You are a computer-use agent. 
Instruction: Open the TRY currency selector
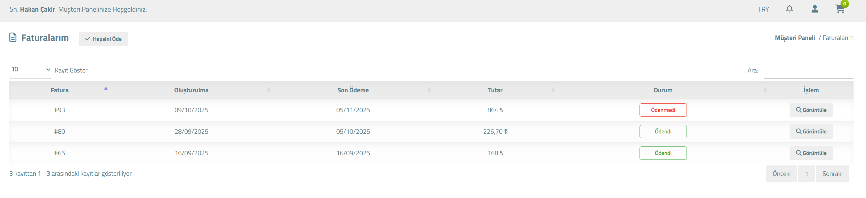tap(763, 9)
